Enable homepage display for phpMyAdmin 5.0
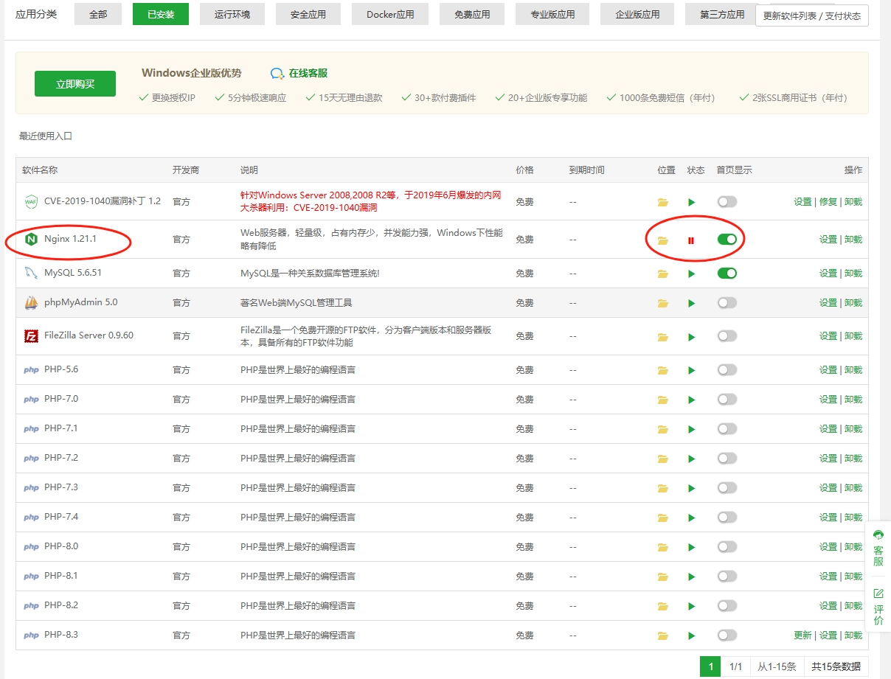Screen dimensions: 891x679 click(727, 303)
